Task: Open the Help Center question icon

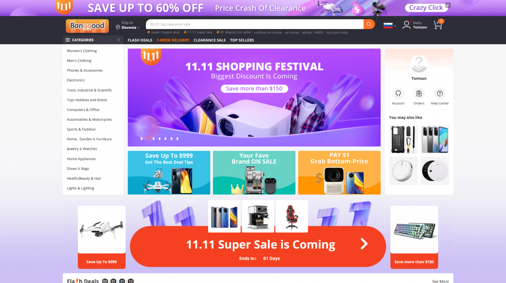Action: (440, 93)
